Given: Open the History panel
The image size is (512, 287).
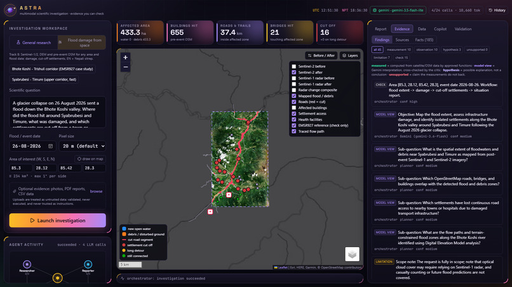Looking at the screenshot, I should 497,10.
